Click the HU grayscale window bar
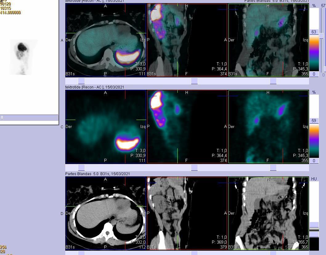The height and width of the screenshot is (255, 326). [314, 216]
